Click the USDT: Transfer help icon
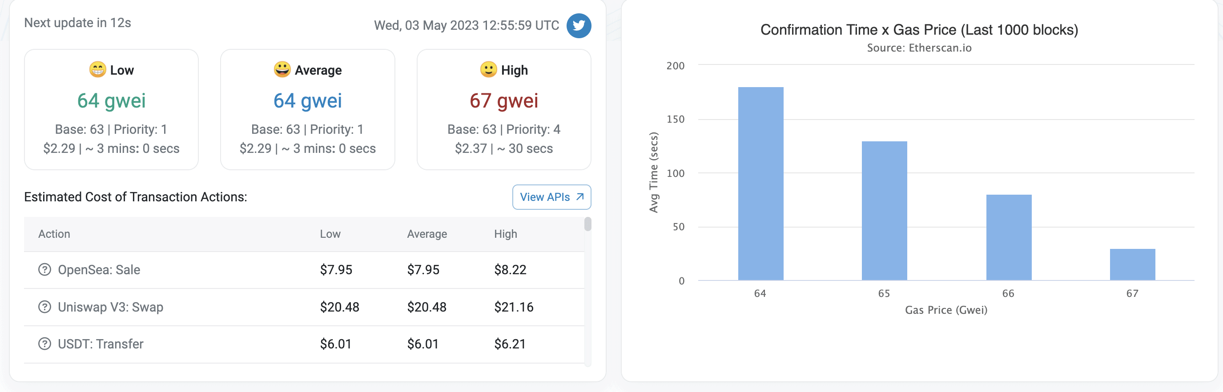The height and width of the screenshot is (392, 1223). click(44, 344)
